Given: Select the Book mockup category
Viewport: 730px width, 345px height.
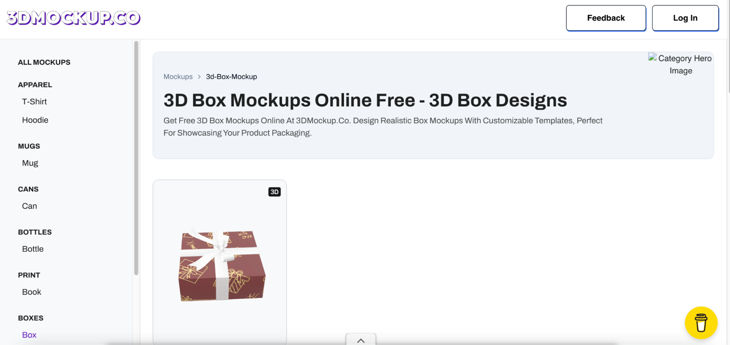Looking at the screenshot, I should coord(31,292).
